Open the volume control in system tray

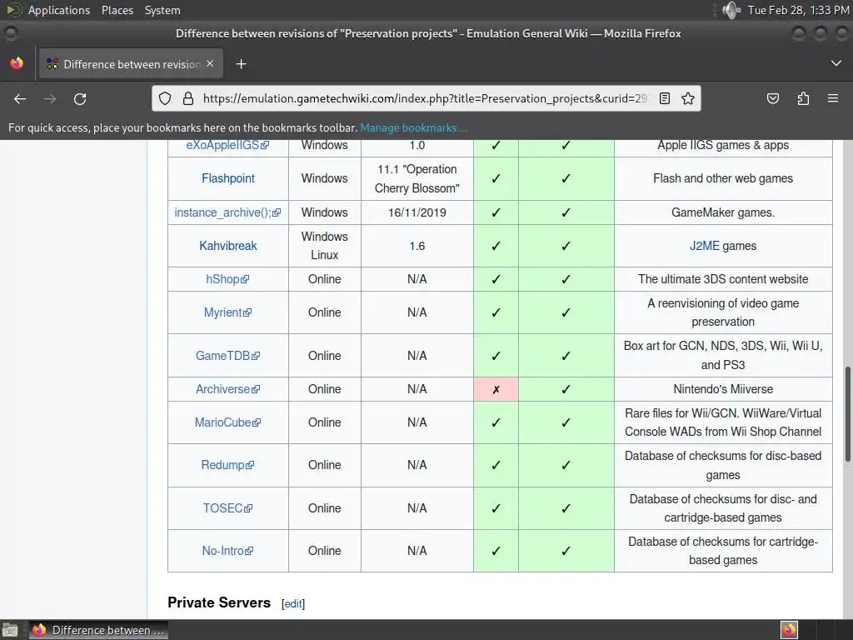click(x=731, y=10)
